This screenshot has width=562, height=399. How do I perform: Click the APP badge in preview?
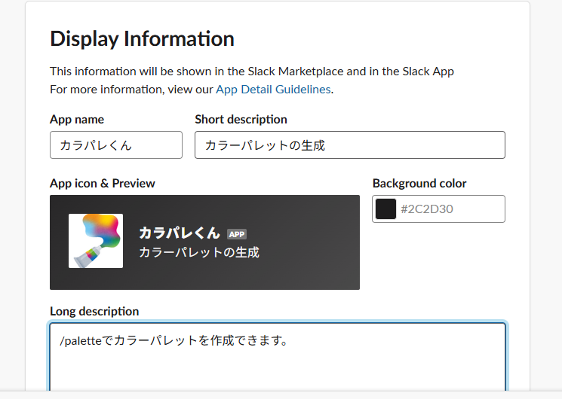click(237, 234)
